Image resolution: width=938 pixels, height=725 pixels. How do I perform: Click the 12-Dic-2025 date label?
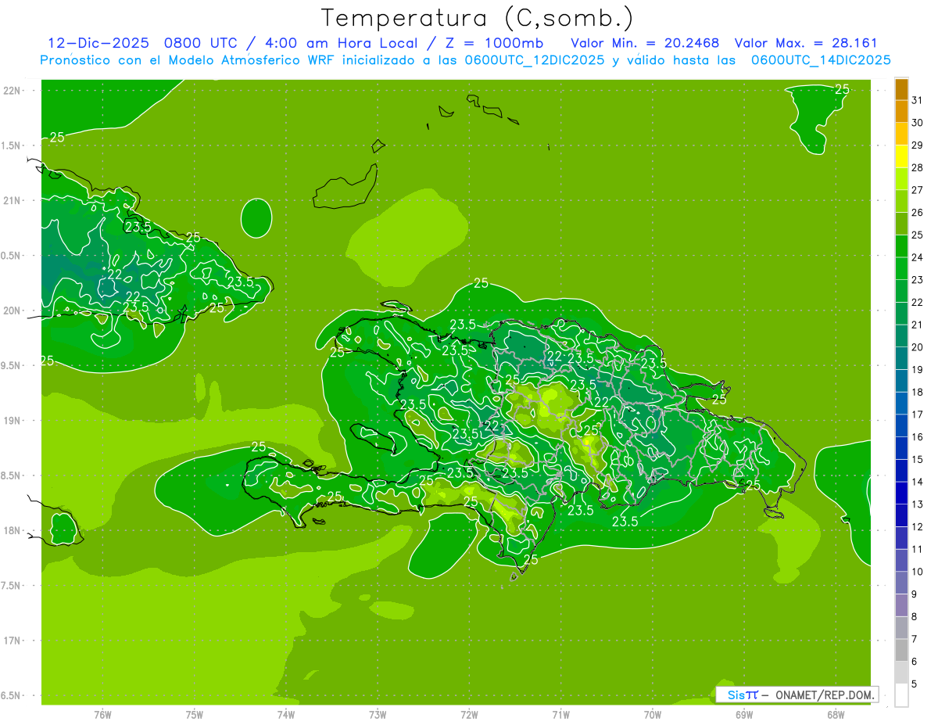(98, 43)
